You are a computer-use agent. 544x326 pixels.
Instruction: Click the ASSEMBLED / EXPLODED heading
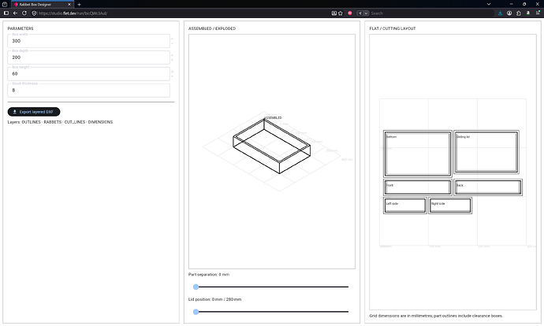tap(212, 28)
